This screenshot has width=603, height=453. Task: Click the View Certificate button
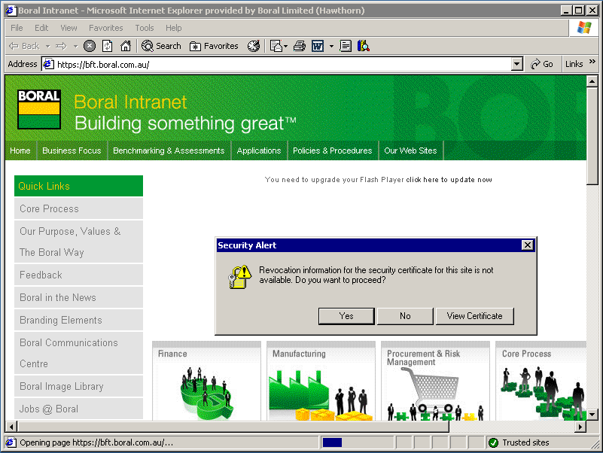click(x=474, y=316)
